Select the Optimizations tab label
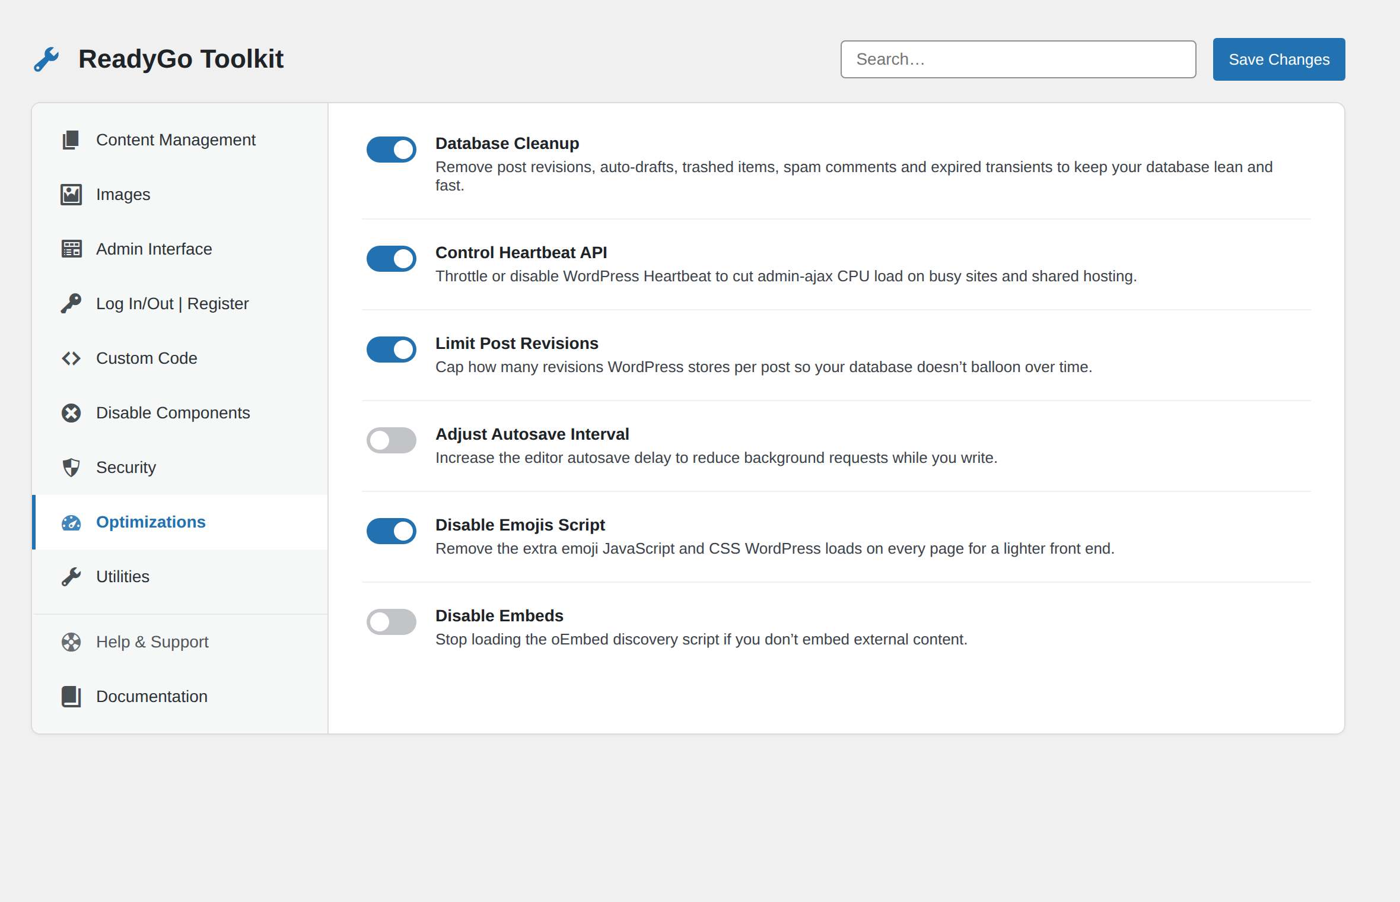This screenshot has height=902, width=1400. (x=151, y=522)
